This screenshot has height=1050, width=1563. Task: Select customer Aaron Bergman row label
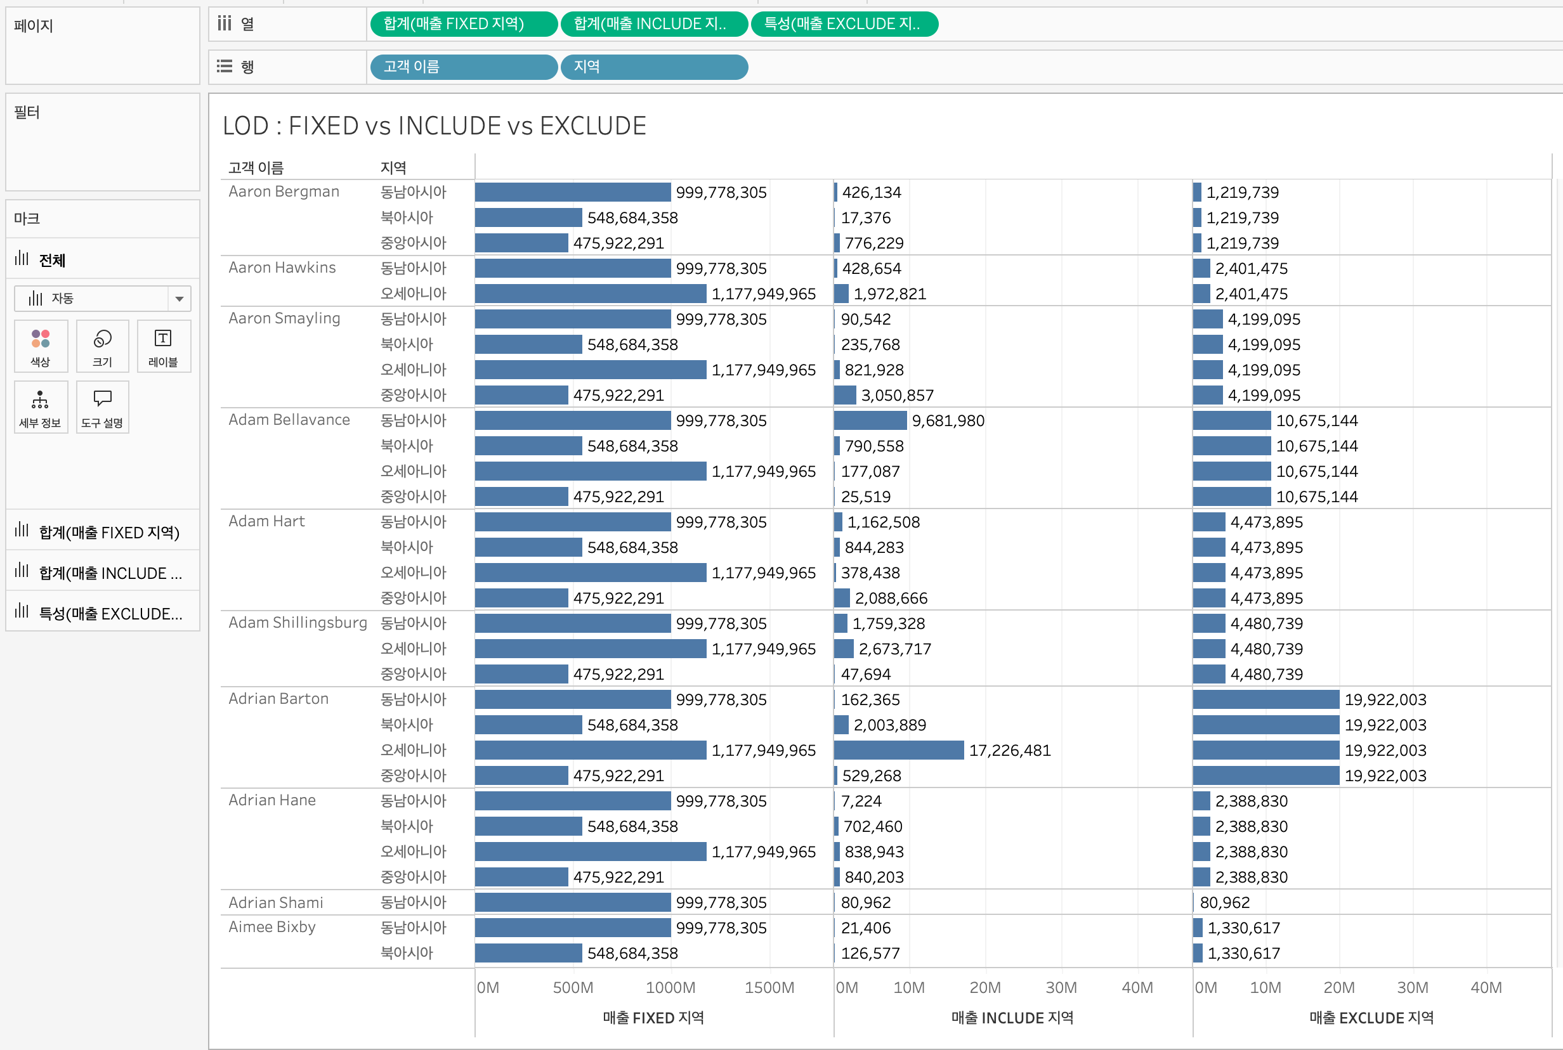pos(284,191)
